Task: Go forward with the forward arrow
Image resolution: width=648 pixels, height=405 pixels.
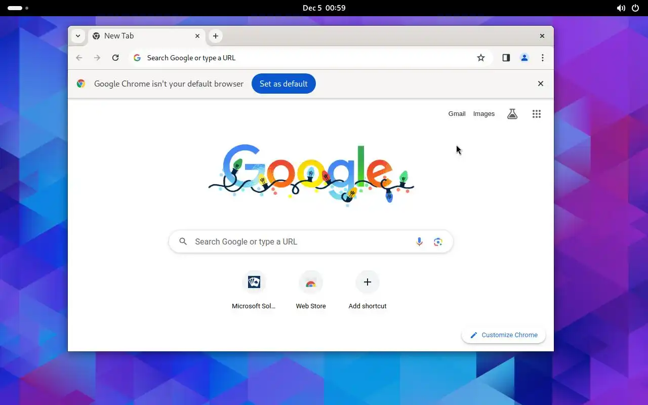Action: point(97,58)
